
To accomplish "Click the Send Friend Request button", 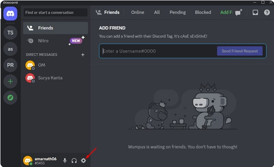I will tap(240, 51).
